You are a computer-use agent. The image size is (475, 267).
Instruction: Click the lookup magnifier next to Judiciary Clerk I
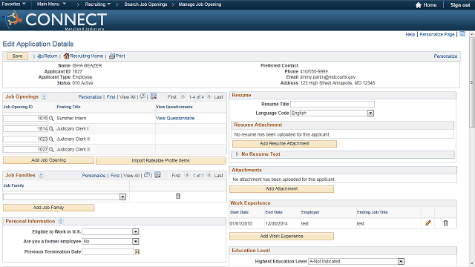pos(51,128)
